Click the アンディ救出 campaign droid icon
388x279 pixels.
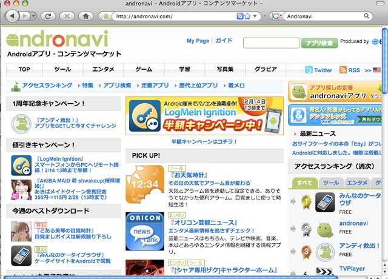[x=21, y=124]
